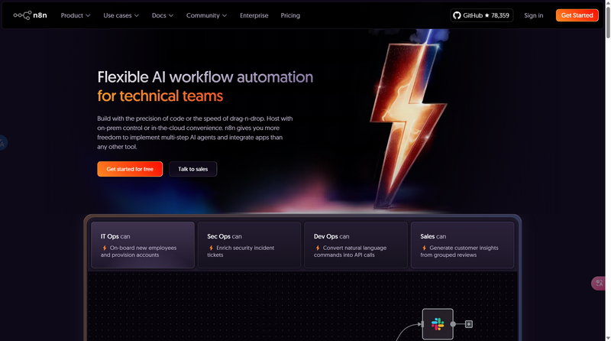The image size is (611, 341).
Task: Go to the Enterprise page
Action: point(254,15)
